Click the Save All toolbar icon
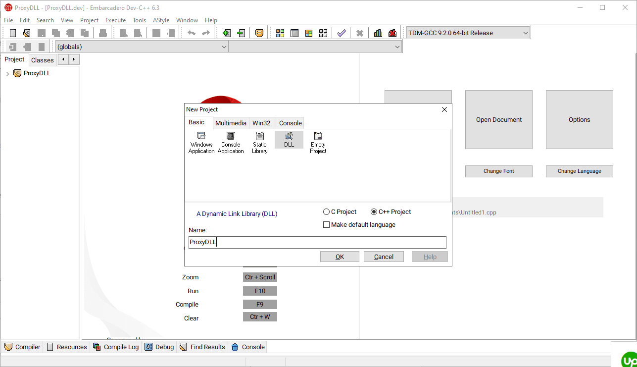Screen dimensions: 637x367 click(56, 33)
